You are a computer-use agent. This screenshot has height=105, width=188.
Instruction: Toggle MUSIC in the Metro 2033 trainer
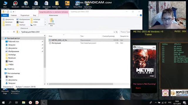click(177, 32)
